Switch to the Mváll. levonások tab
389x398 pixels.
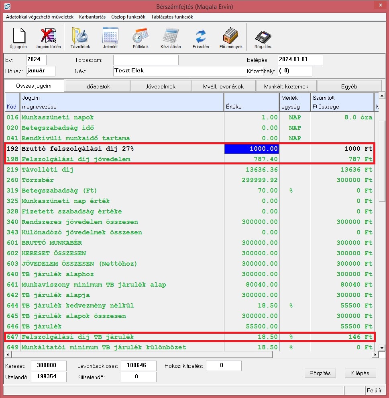pyautogui.click(x=223, y=86)
